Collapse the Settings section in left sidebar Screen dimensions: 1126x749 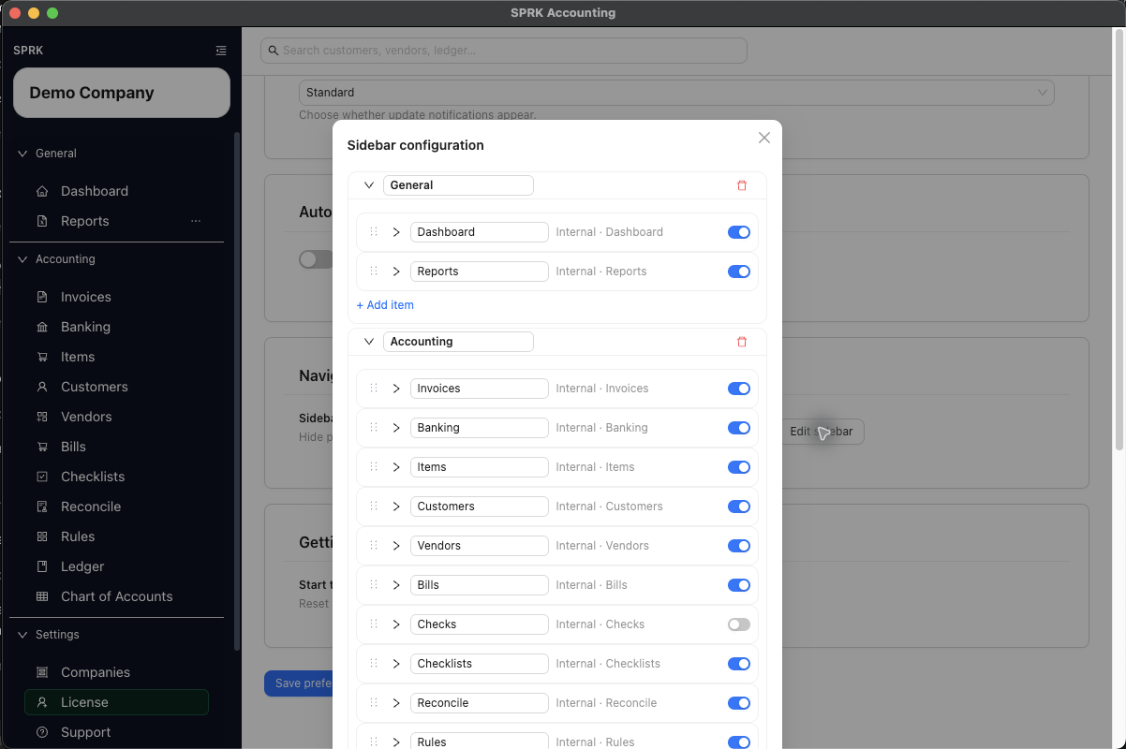[23, 635]
